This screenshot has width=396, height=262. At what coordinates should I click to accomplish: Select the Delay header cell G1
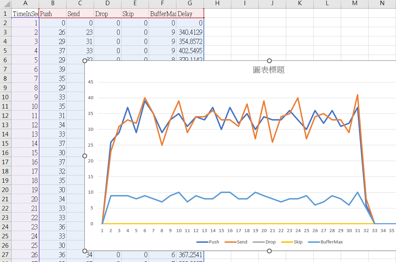coord(190,14)
